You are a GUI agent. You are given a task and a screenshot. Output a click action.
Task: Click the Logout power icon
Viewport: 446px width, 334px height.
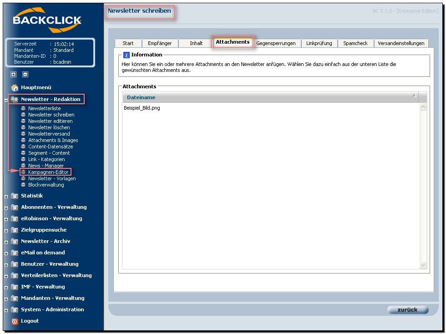pyautogui.click(x=15, y=321)
